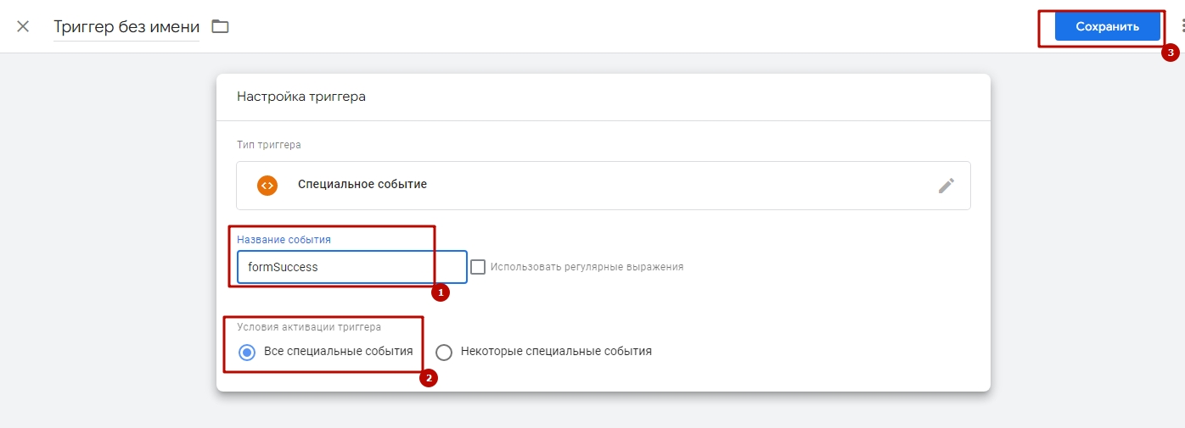Image resolution: width=1185 pixels, height=428 pixels.
Task: Open the 'Специальное событие' trigger type selector
Action: pyautogui.click(x=603, y=186)
